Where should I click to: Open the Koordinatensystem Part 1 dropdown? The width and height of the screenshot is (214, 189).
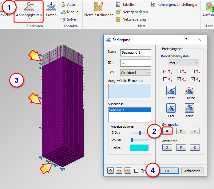point(183,63)
